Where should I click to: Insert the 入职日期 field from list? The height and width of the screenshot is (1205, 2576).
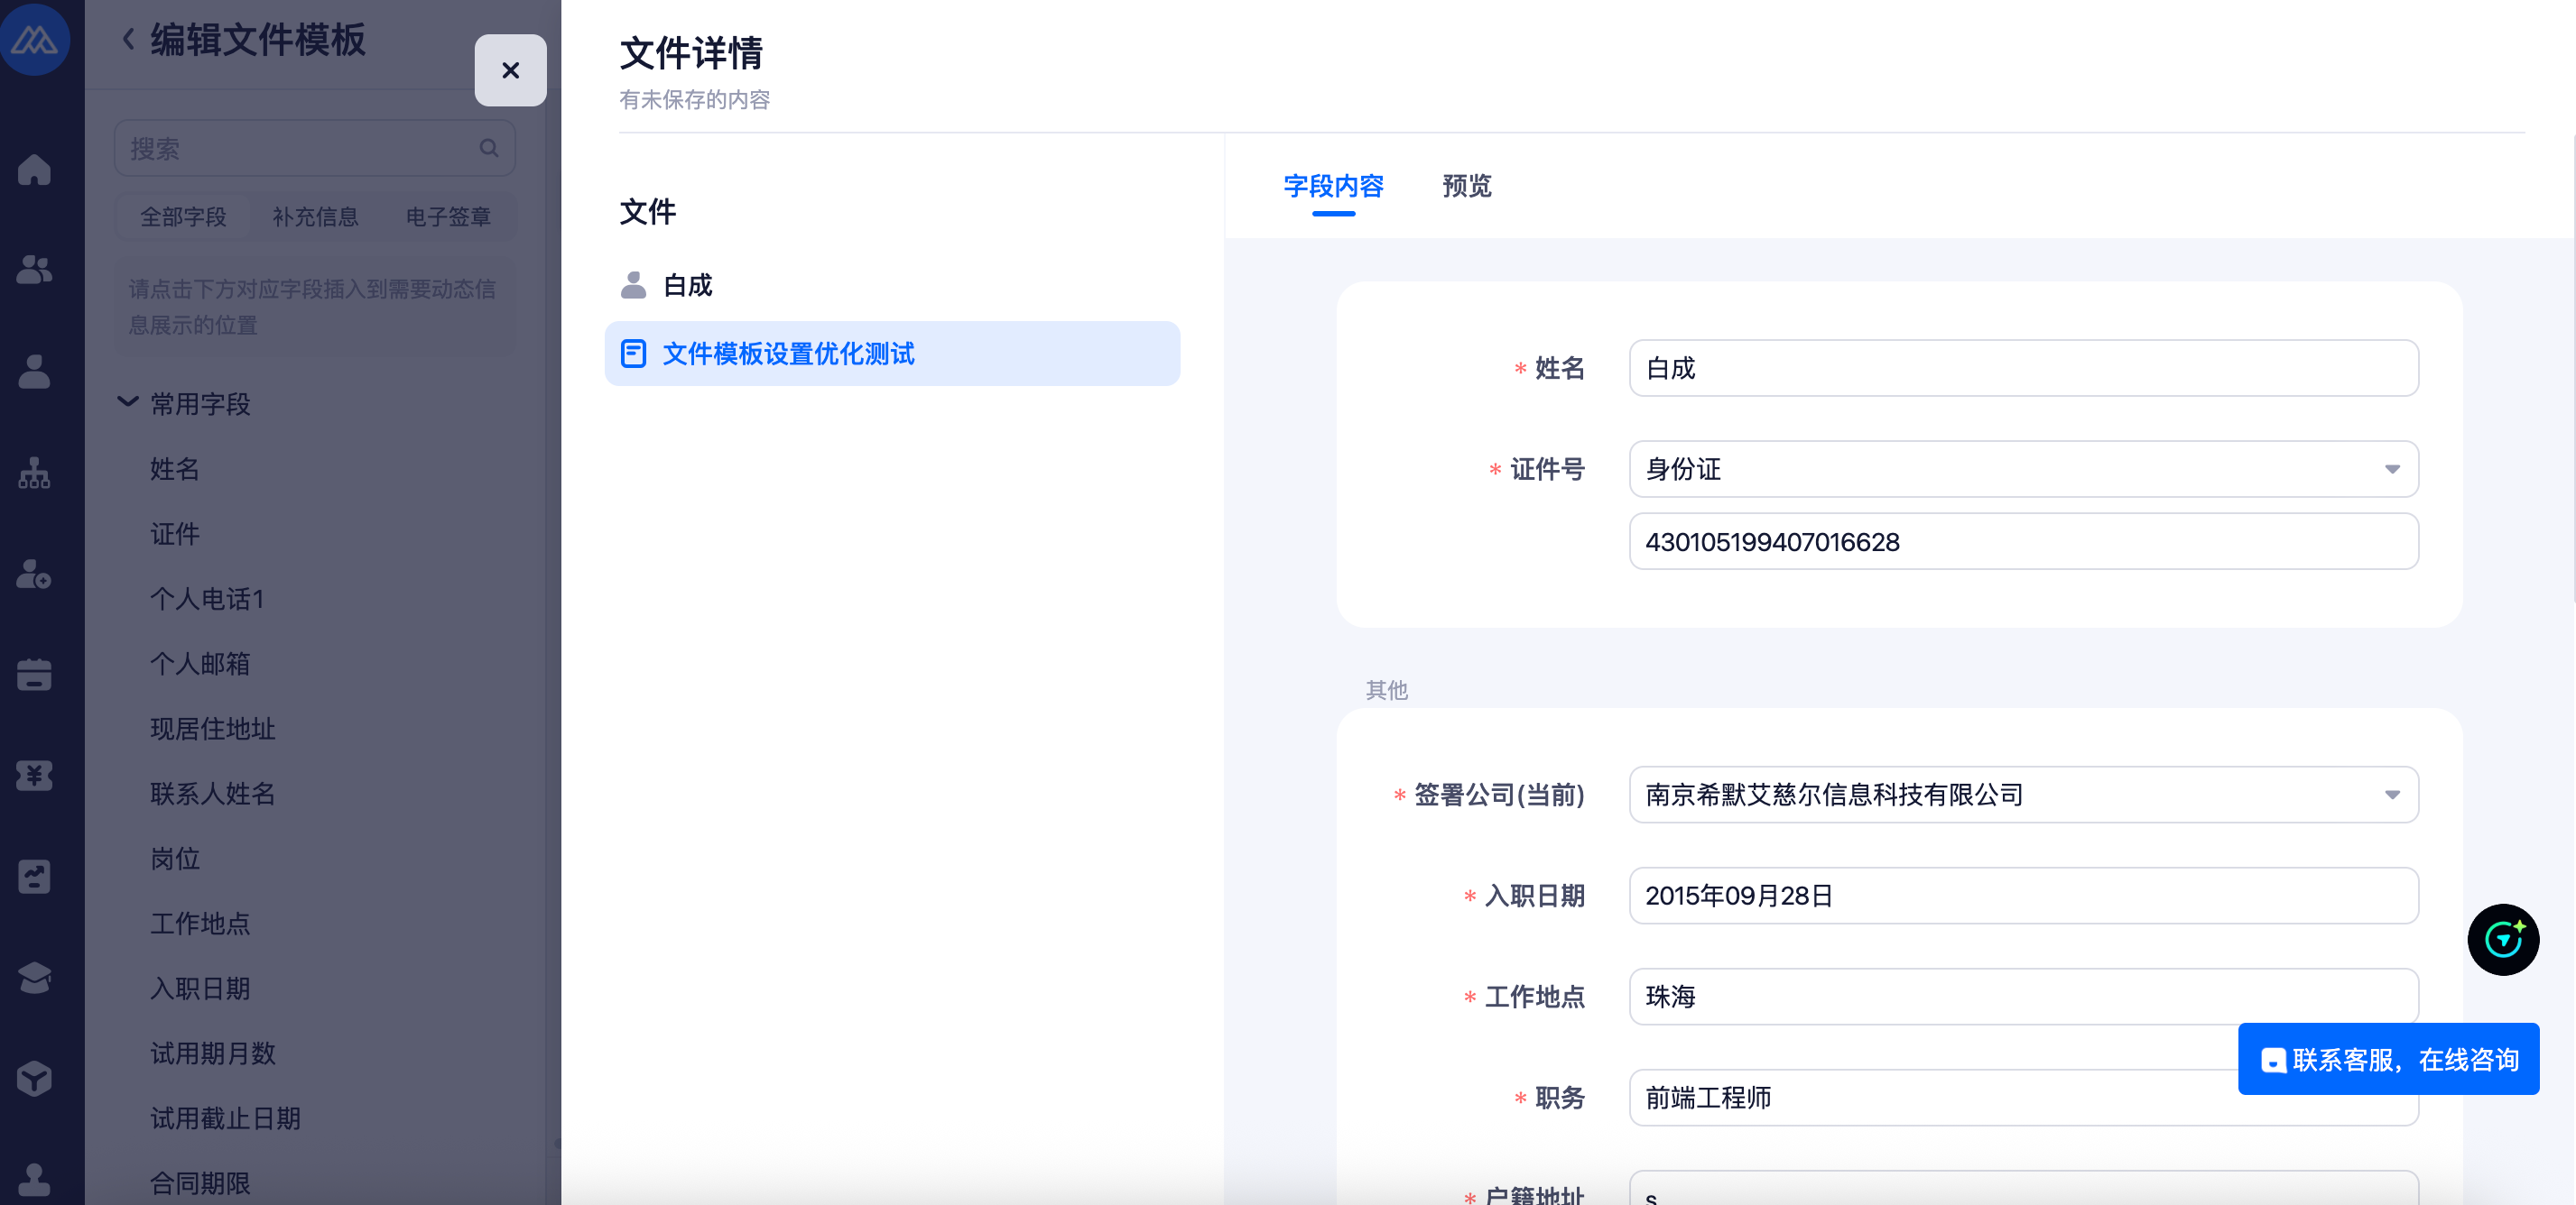(x=200, y=989)
